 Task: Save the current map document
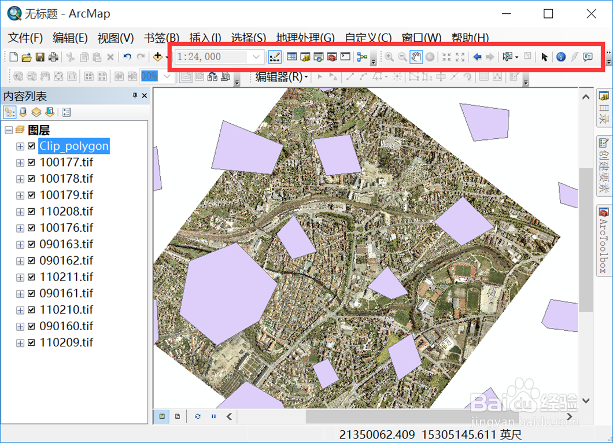pyautogui.click(x=40, y=57)
